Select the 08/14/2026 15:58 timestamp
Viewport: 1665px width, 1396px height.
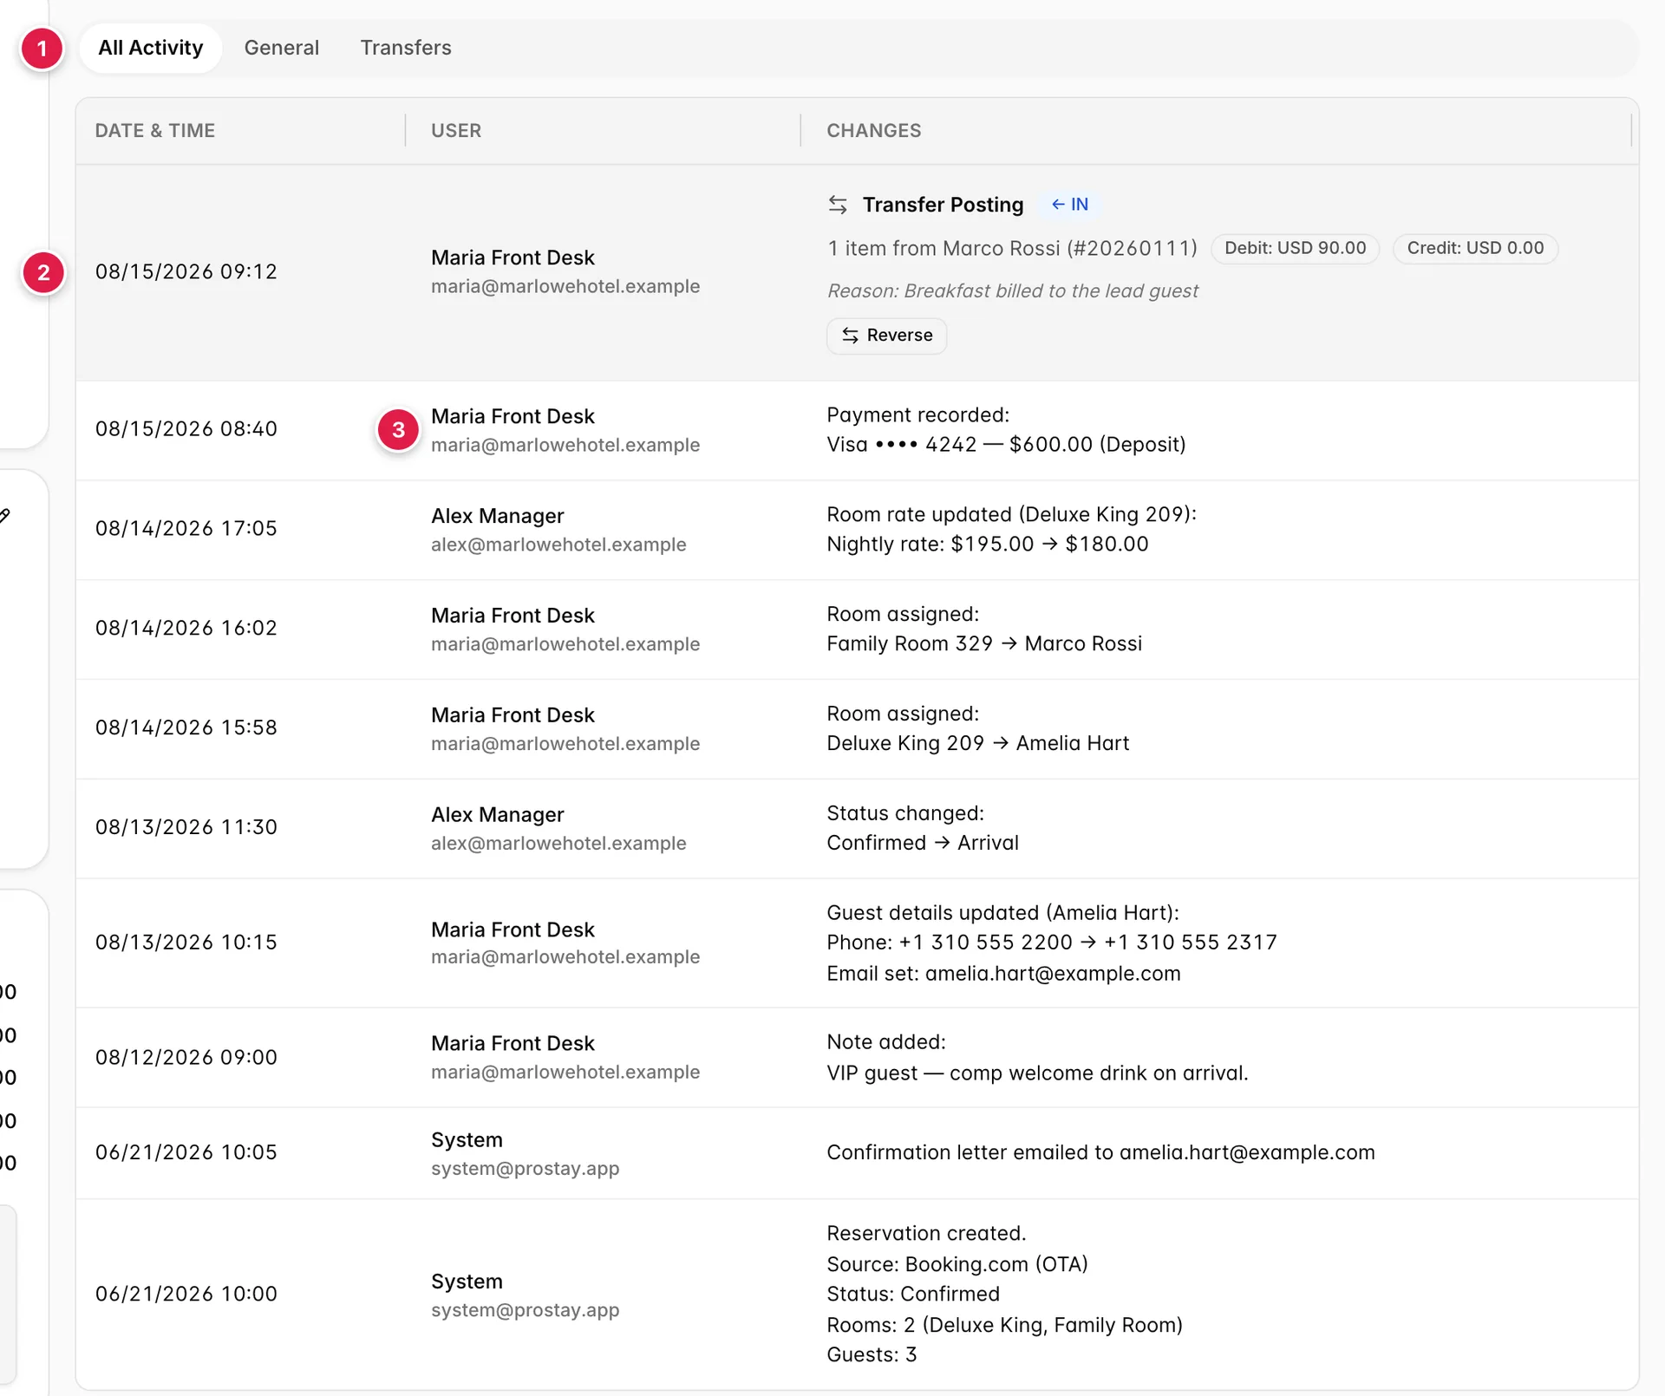pos(186,727)
